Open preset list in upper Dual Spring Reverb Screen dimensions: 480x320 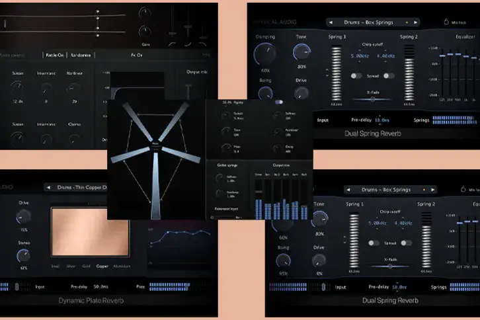[x=368, y=22]
